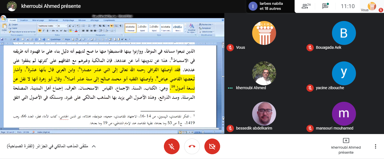Click the kherroubi Ahmed présente indicator
This screenshot has height=159, width=384.
(346, 146)
